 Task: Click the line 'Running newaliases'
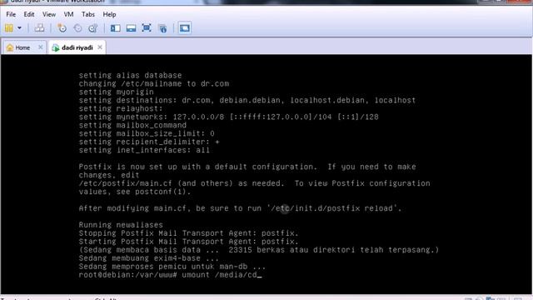coord(121,225)
